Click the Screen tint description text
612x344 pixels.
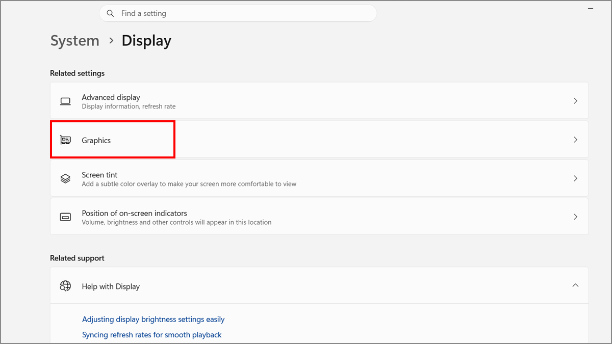tap(189, 184)
